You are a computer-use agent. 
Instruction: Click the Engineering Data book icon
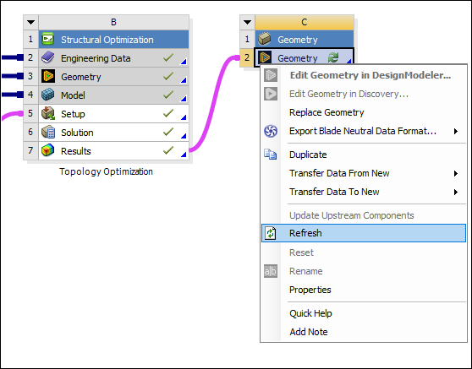coord(48,57)
